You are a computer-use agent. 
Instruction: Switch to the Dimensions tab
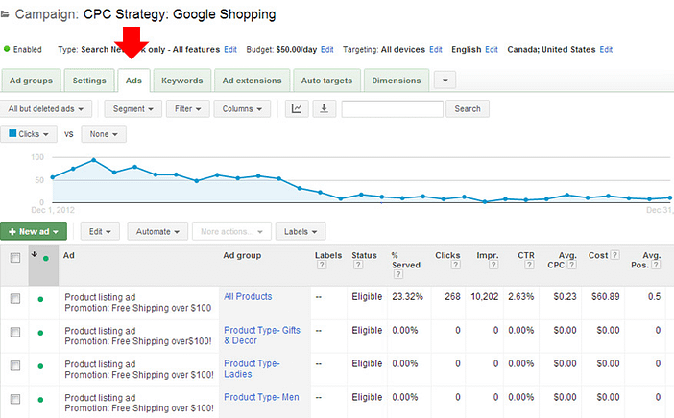pyautogui.click(x=397, y=81)
